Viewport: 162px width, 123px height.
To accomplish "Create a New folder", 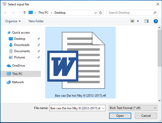I will coord(36,21).
